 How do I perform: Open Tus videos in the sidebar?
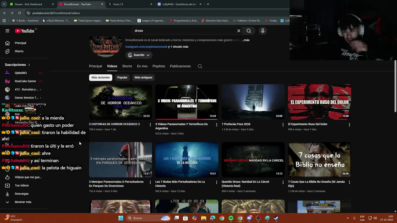pos(22,186)
